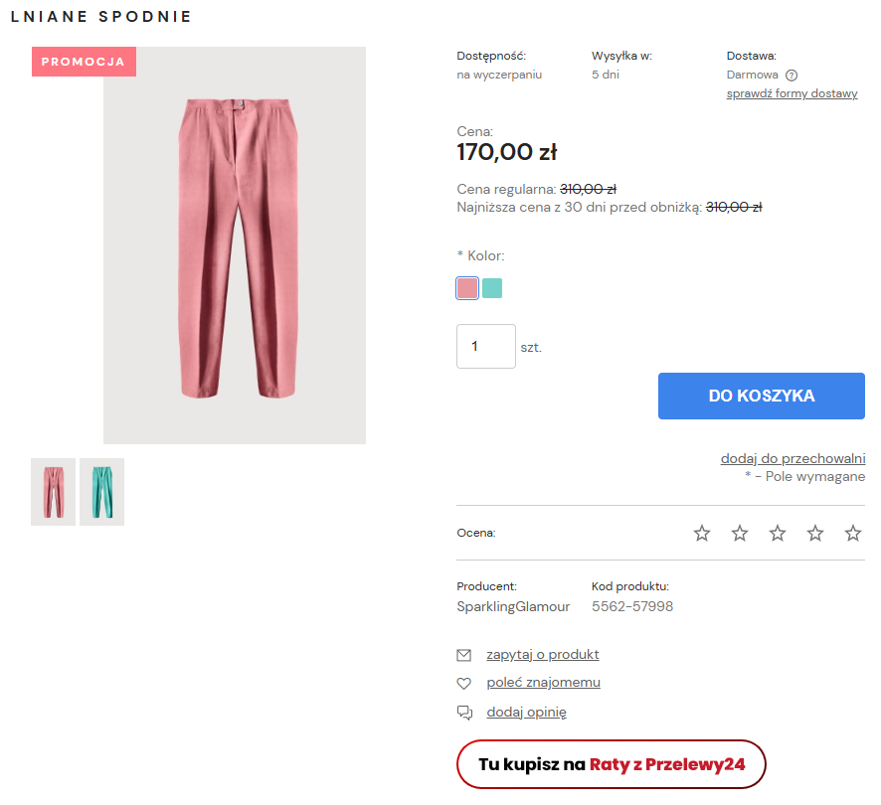Rate the product one star
This screenshot has width=881, height=805.
tap(702, 534)
